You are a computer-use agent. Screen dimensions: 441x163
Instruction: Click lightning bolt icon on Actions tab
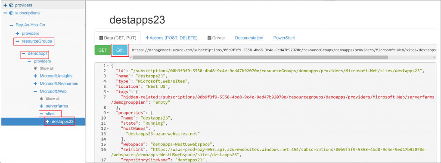(147, 38)
